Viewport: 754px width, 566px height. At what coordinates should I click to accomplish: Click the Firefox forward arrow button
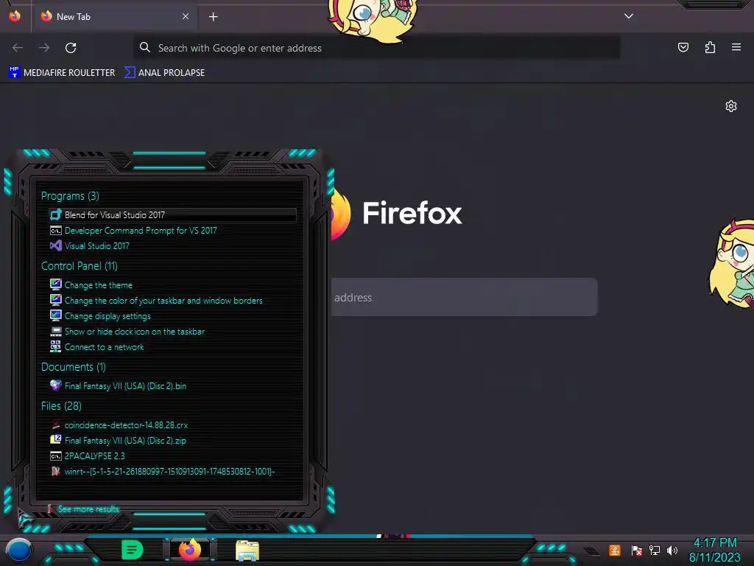pos(44,48)
